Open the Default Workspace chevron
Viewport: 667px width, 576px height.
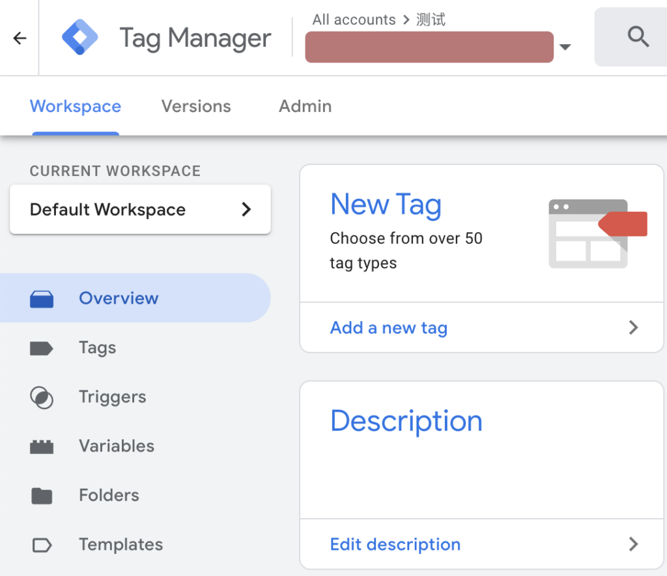246,209
